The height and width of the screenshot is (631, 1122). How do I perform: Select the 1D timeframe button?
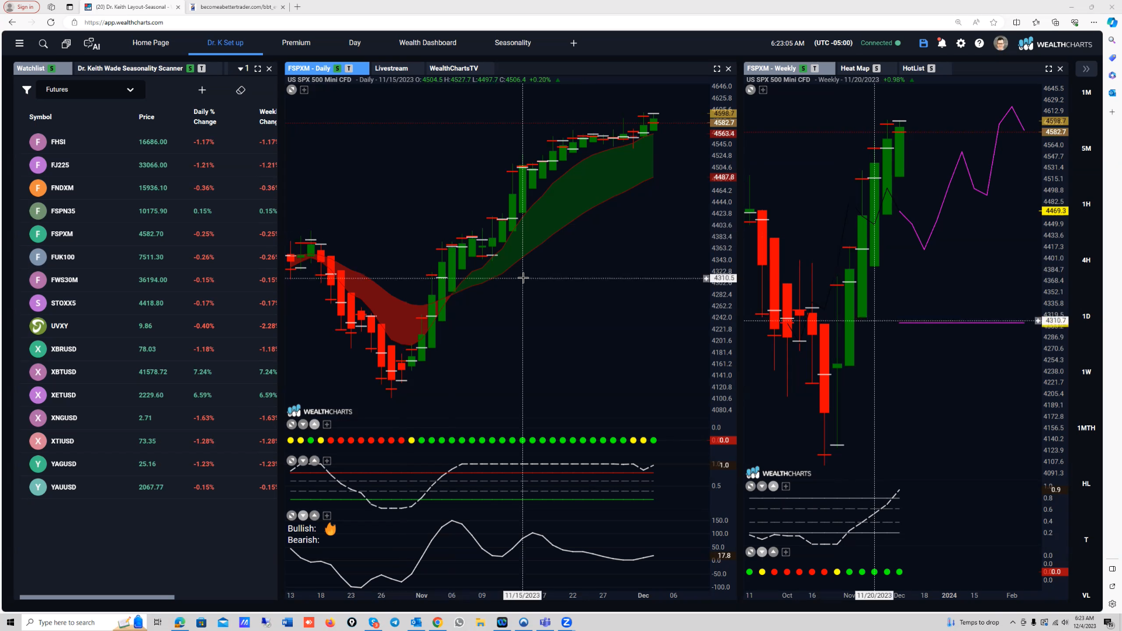click(x=1086, y=317)
